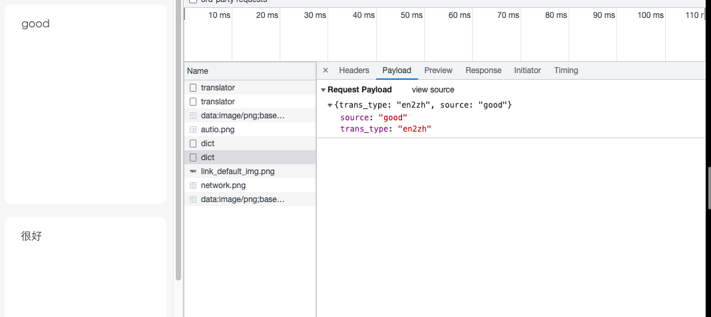
Task: Click the network.png file icon
Action: (x=193, y=185)
